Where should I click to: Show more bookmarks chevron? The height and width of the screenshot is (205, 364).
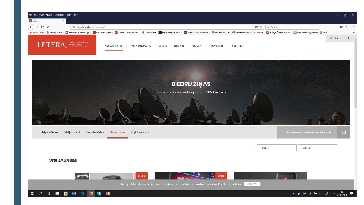tap(354, 32)
